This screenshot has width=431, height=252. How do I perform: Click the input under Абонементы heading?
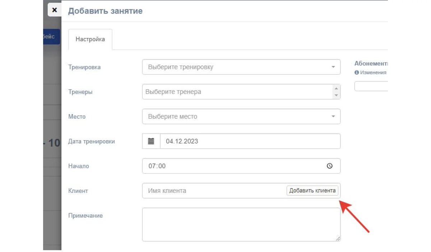pos(371,86)
